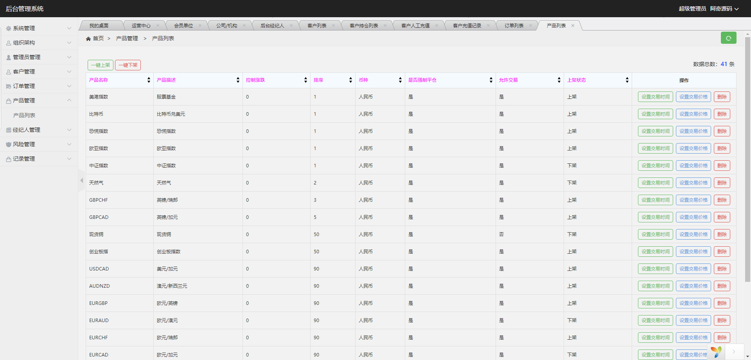The image size is (751, 360).
Task: Switch to the 客户列表 tab
Action: [x=317, y=26]
